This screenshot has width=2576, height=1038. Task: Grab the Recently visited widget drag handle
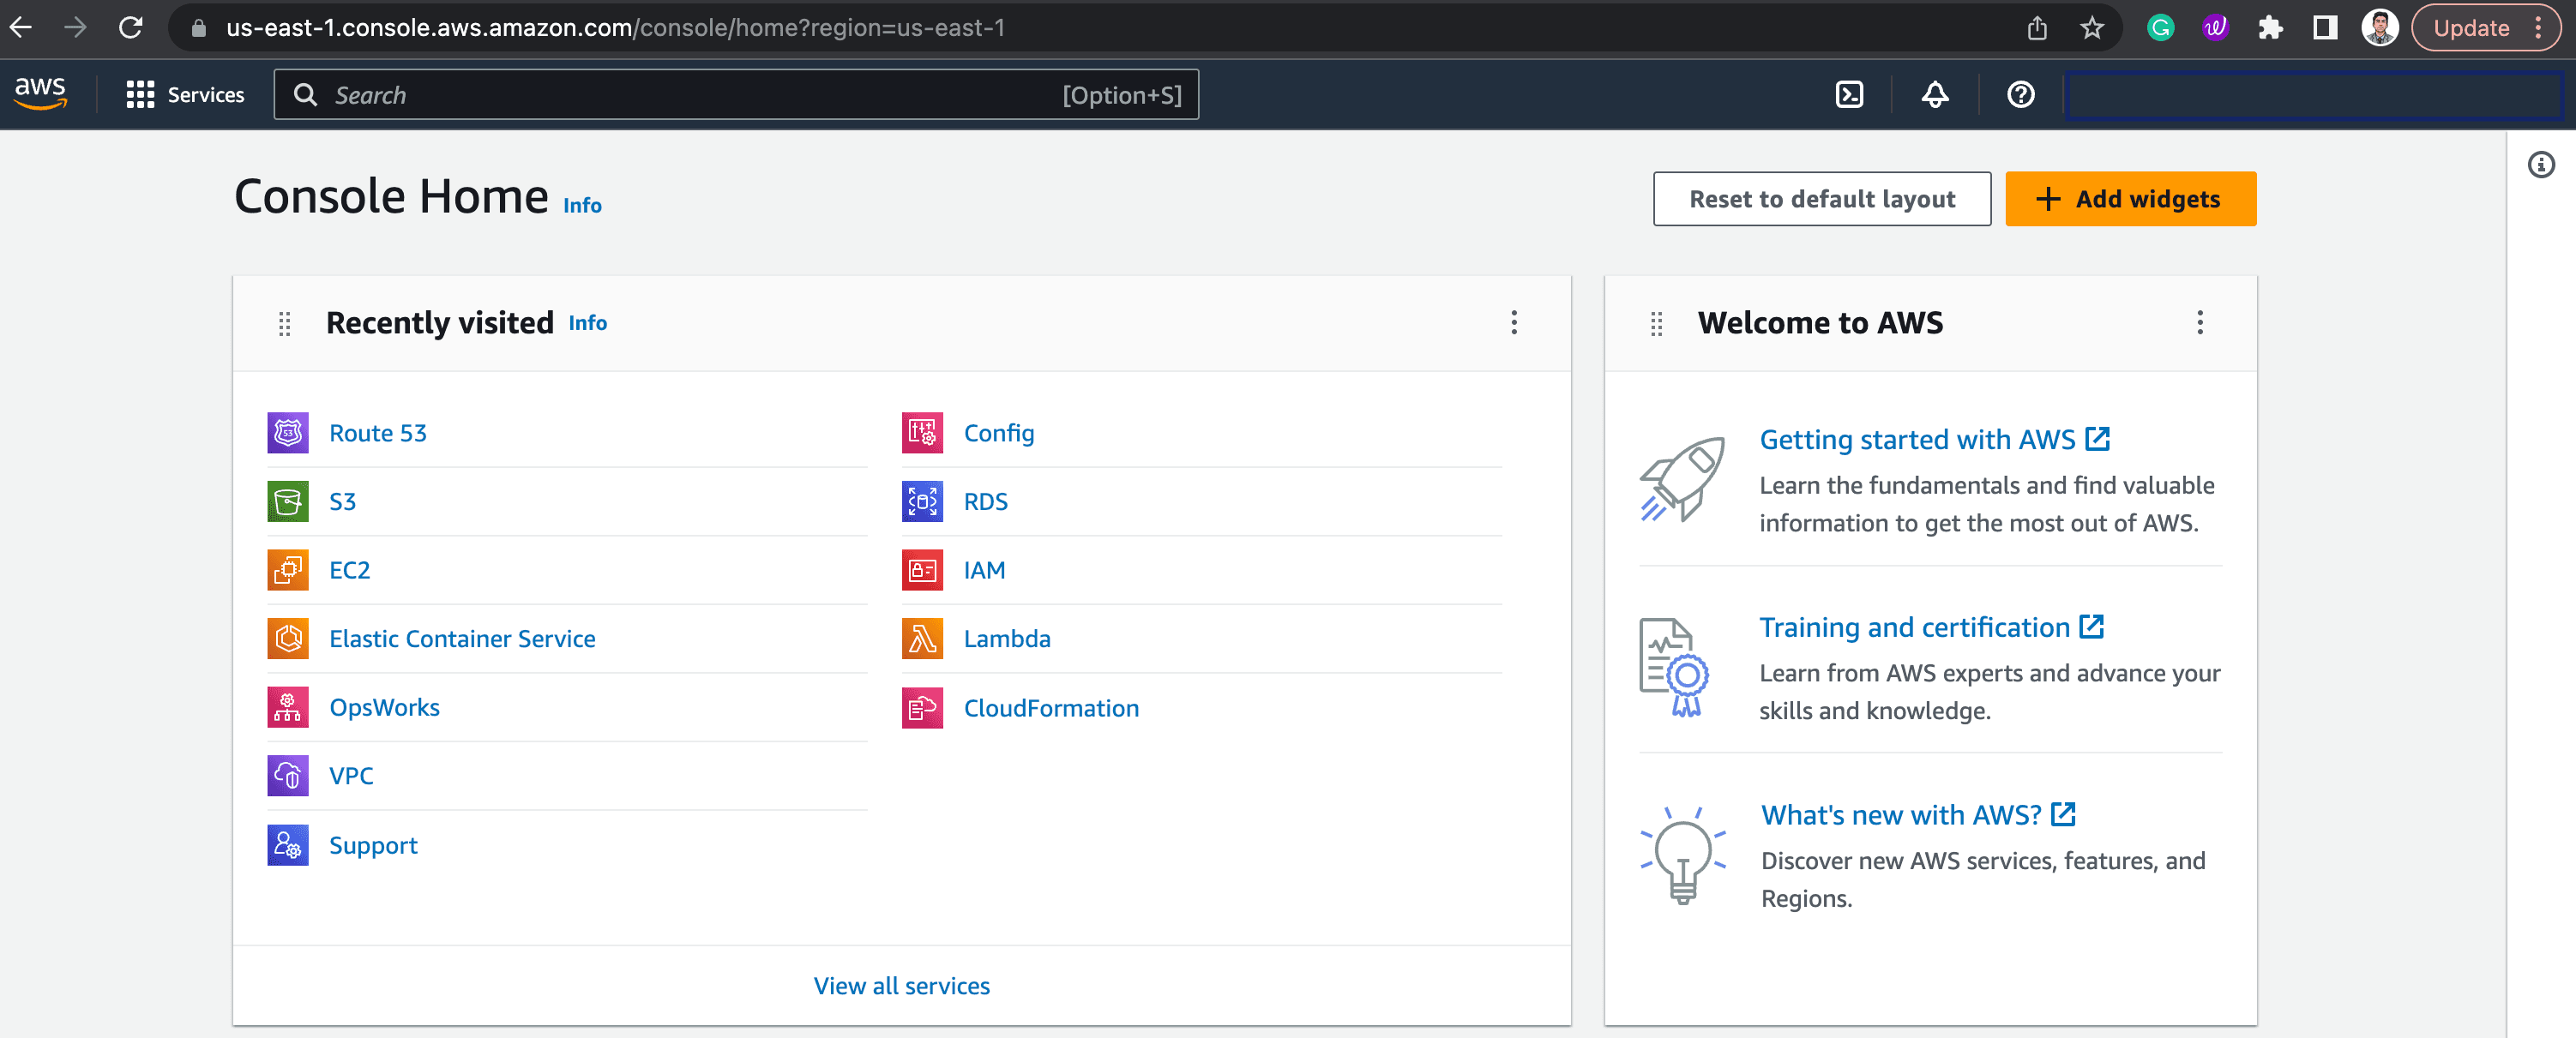285,323
